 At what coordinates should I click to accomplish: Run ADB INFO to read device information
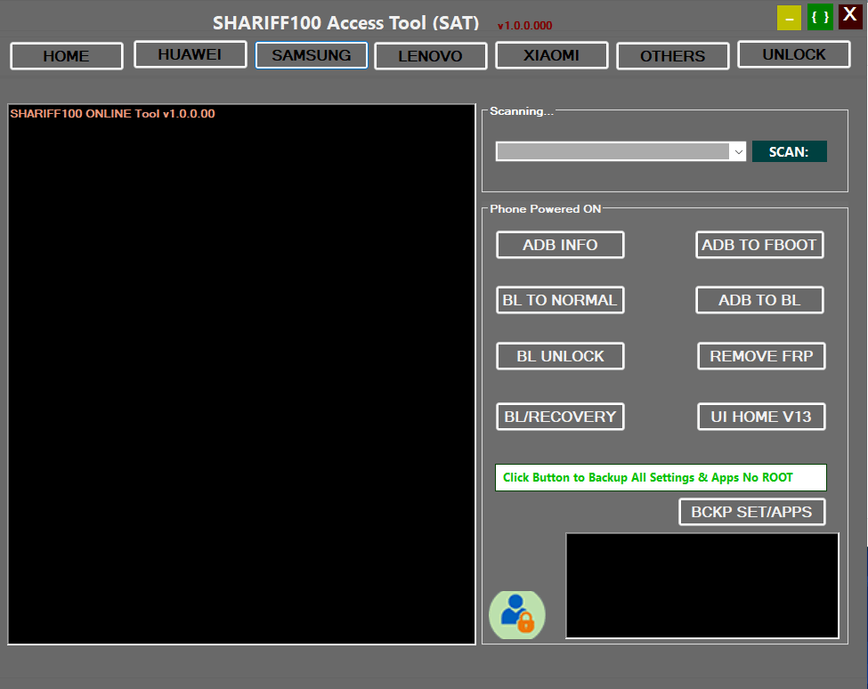coord(560,245)
